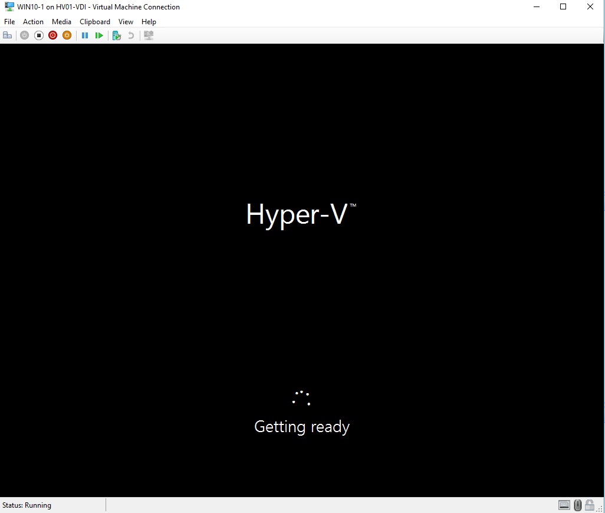Open the Help menu
The width and height of the screenshot is (605, 513).
click(x=149, y=21)
